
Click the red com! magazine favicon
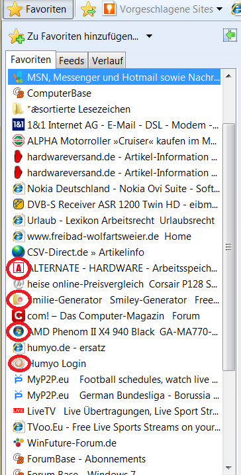(x=19, y=316)
